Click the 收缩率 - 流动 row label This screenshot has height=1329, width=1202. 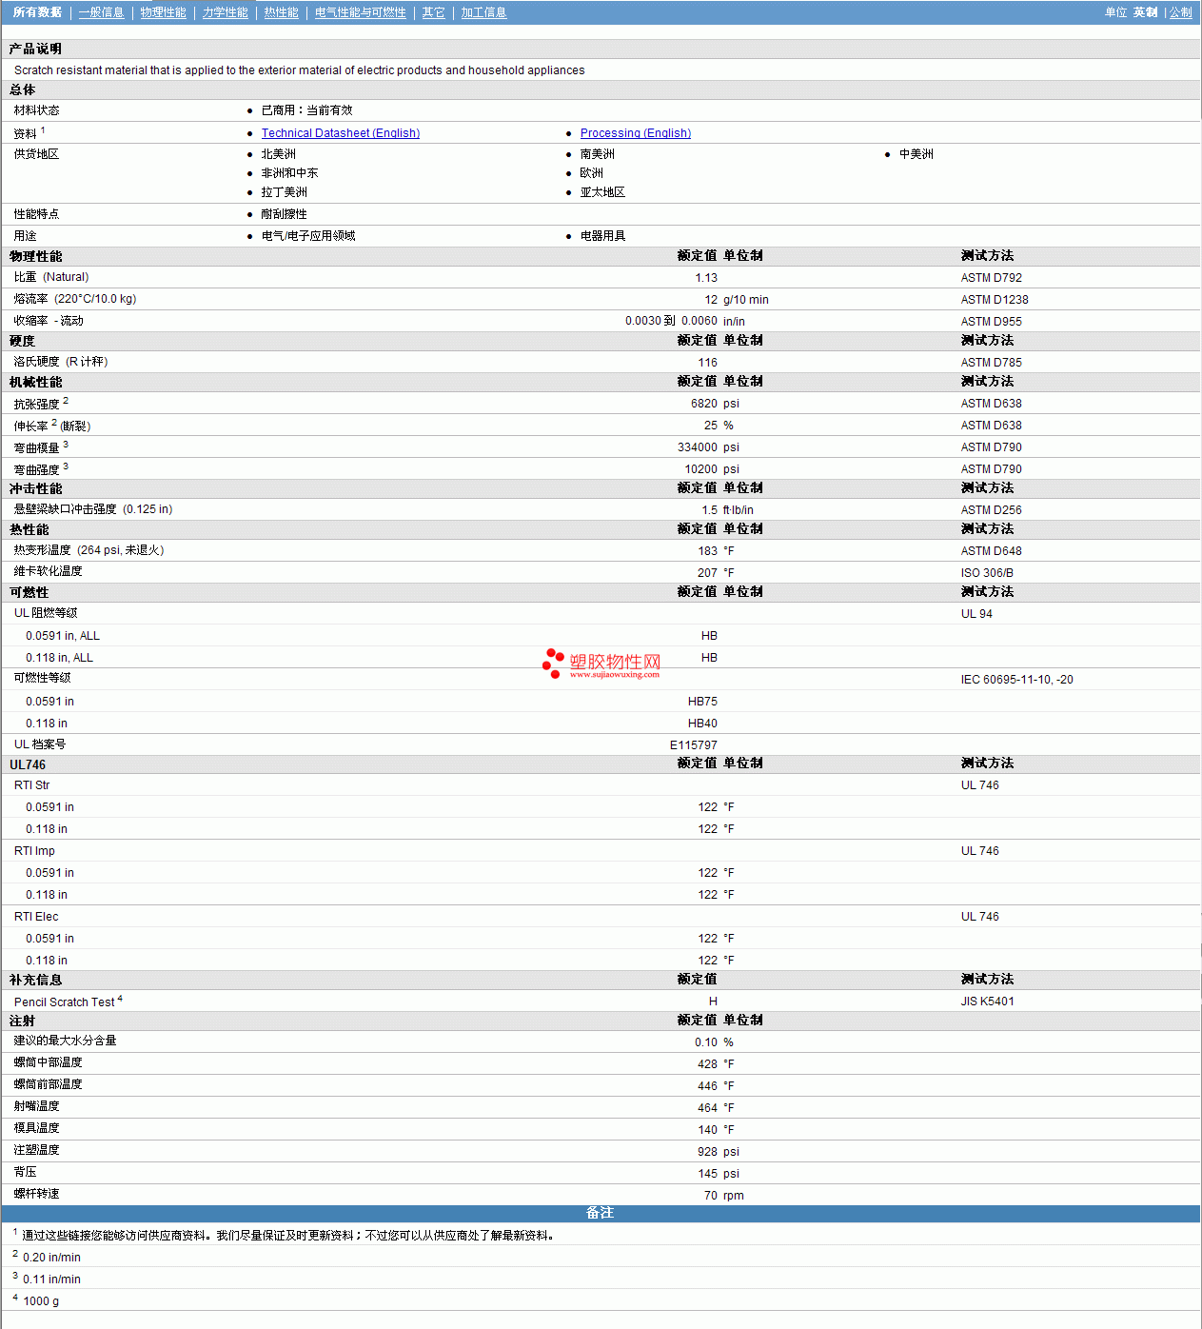pyautogui.click(x=49, y=321)
